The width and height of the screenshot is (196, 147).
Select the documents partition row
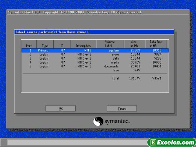[x=95, y=66]
